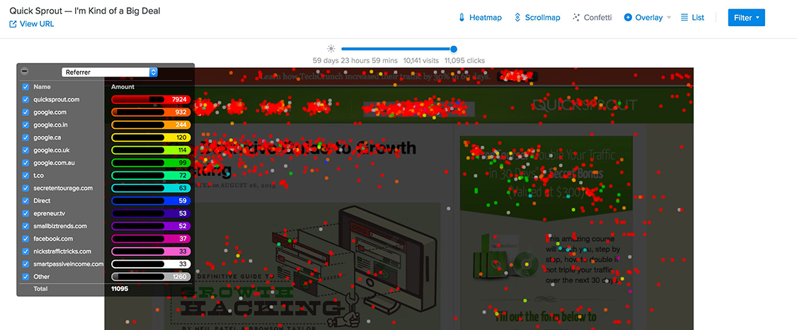Toggle the Other referrers checkbox
This screenshot has height=330, width=797.
[25, 277]
